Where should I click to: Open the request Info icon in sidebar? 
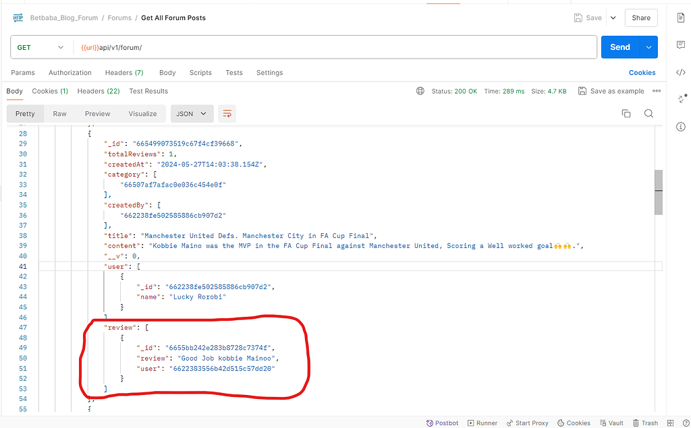680,127
